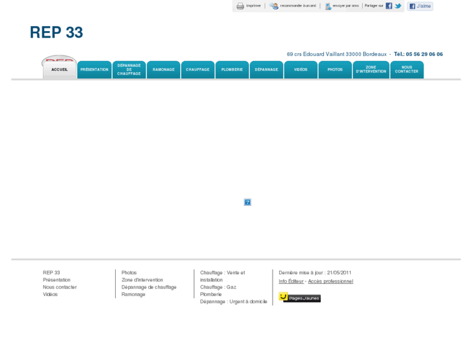Share the page on Twitter
Viewport: 473px width, 354px height.
point(398,6)
